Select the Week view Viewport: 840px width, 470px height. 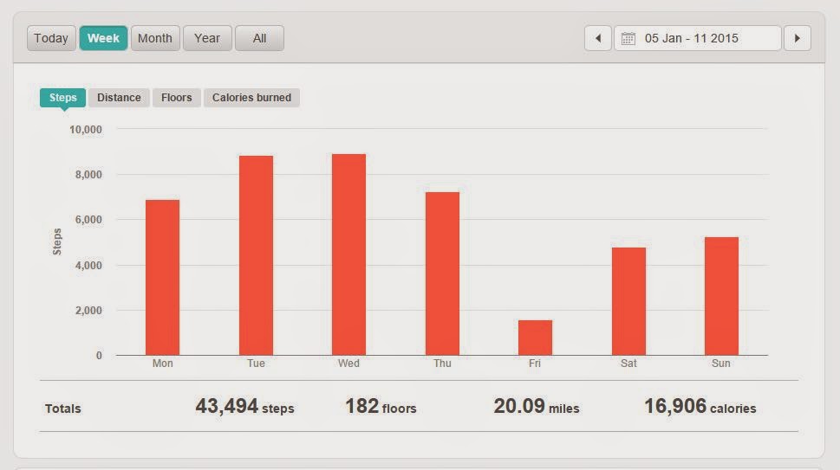[x=103, y=38]
